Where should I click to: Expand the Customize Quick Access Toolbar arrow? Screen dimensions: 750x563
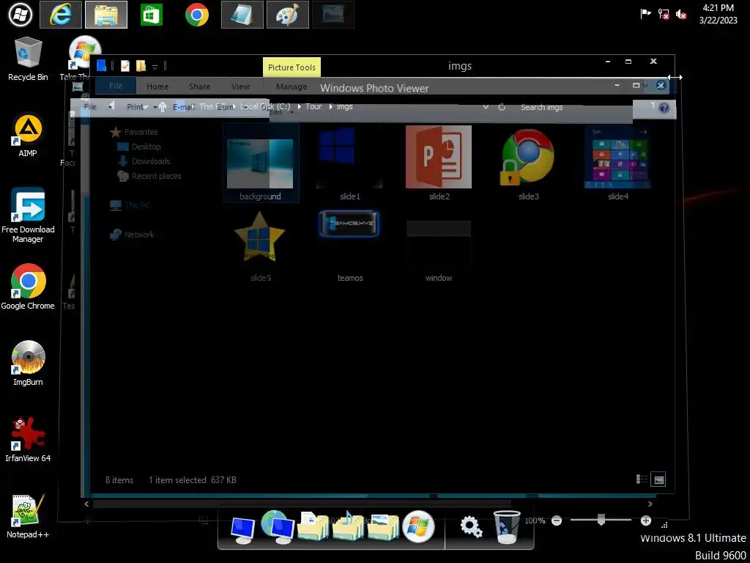(x=155, y=67)
